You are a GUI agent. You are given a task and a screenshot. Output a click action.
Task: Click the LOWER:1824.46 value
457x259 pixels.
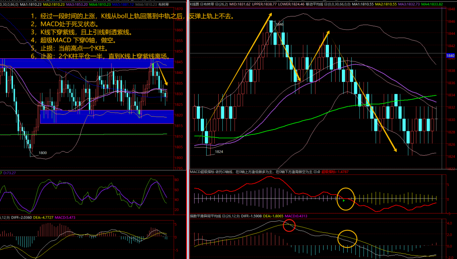[x=291, y=4]
